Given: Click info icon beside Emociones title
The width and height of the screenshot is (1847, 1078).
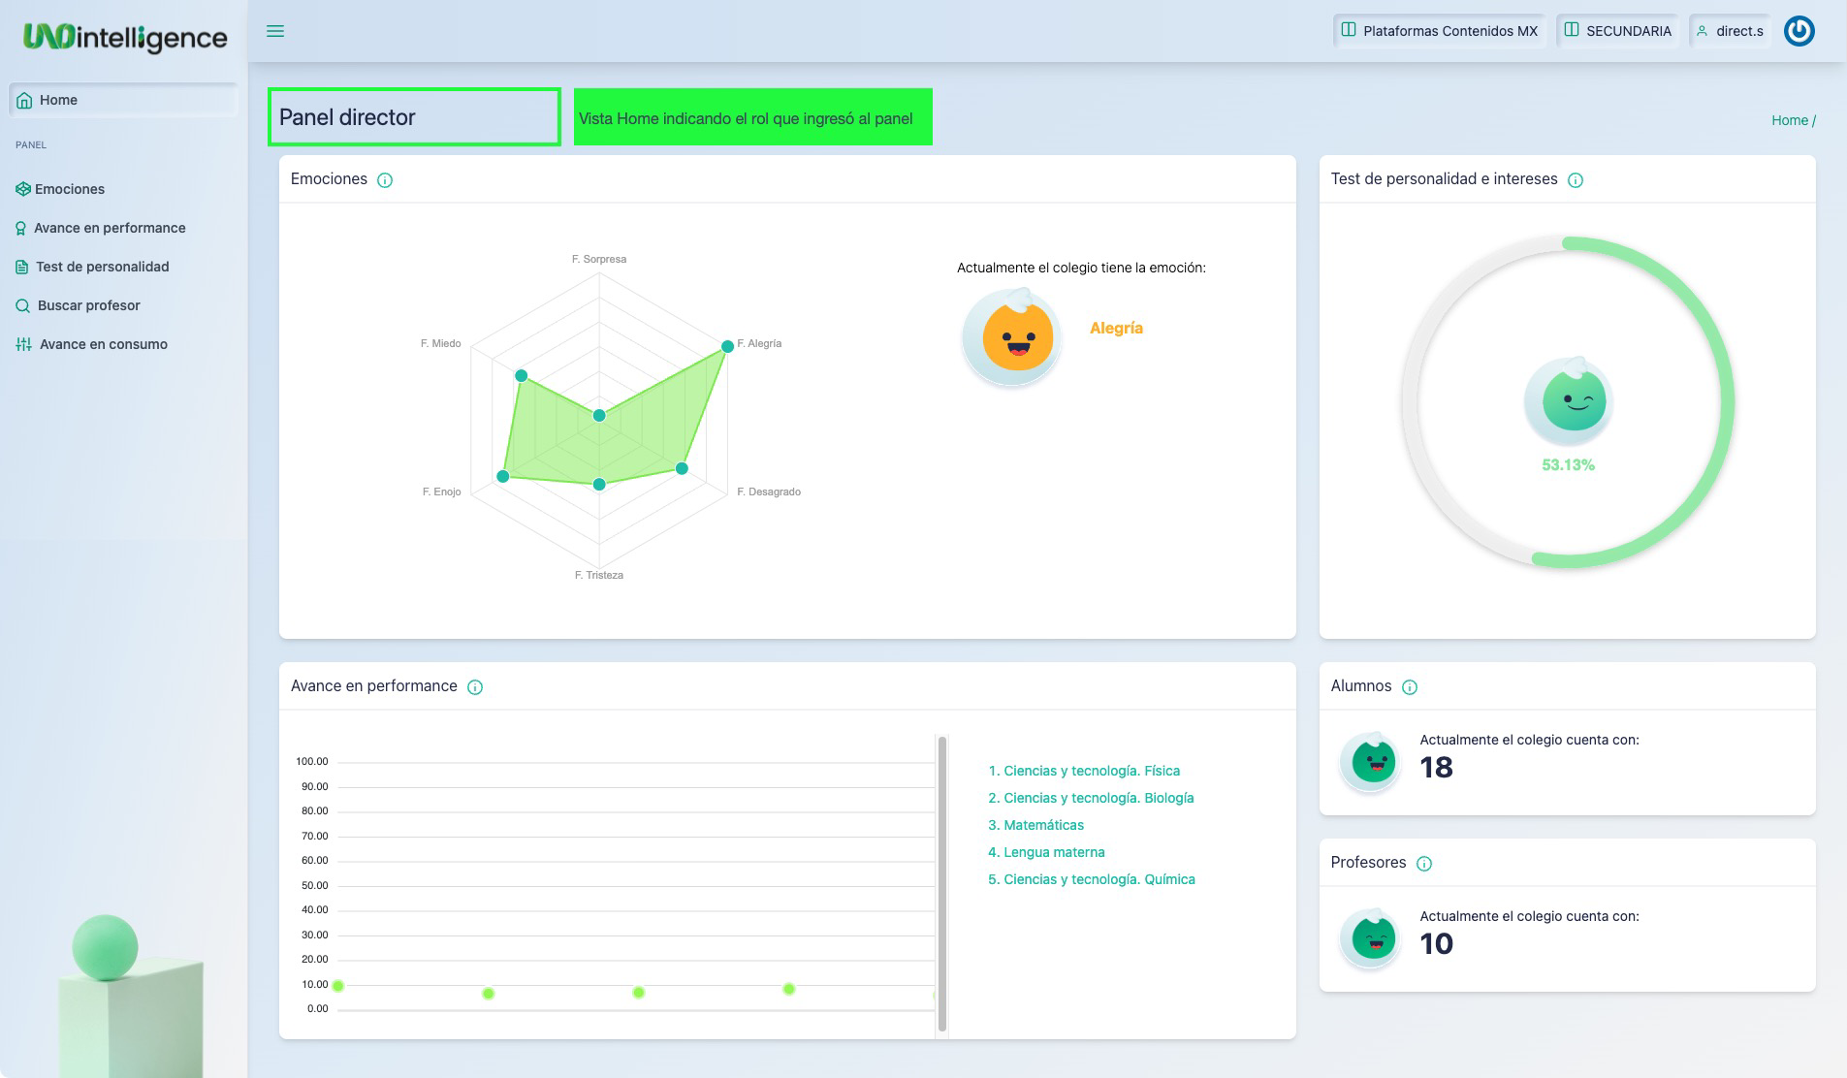Looking at the screenshot, I should point(385,180).
